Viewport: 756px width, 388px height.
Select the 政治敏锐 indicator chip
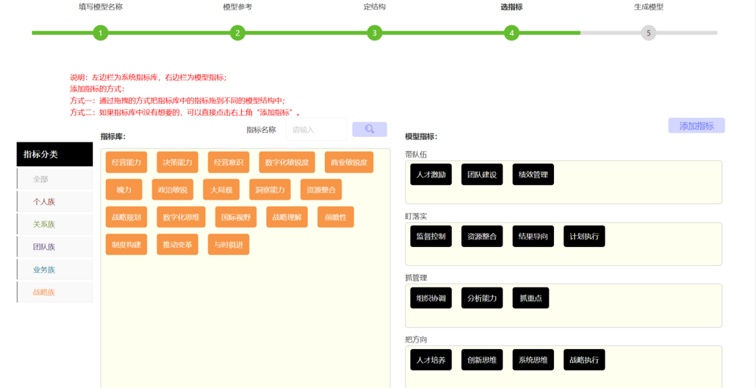tap(173, 190)
